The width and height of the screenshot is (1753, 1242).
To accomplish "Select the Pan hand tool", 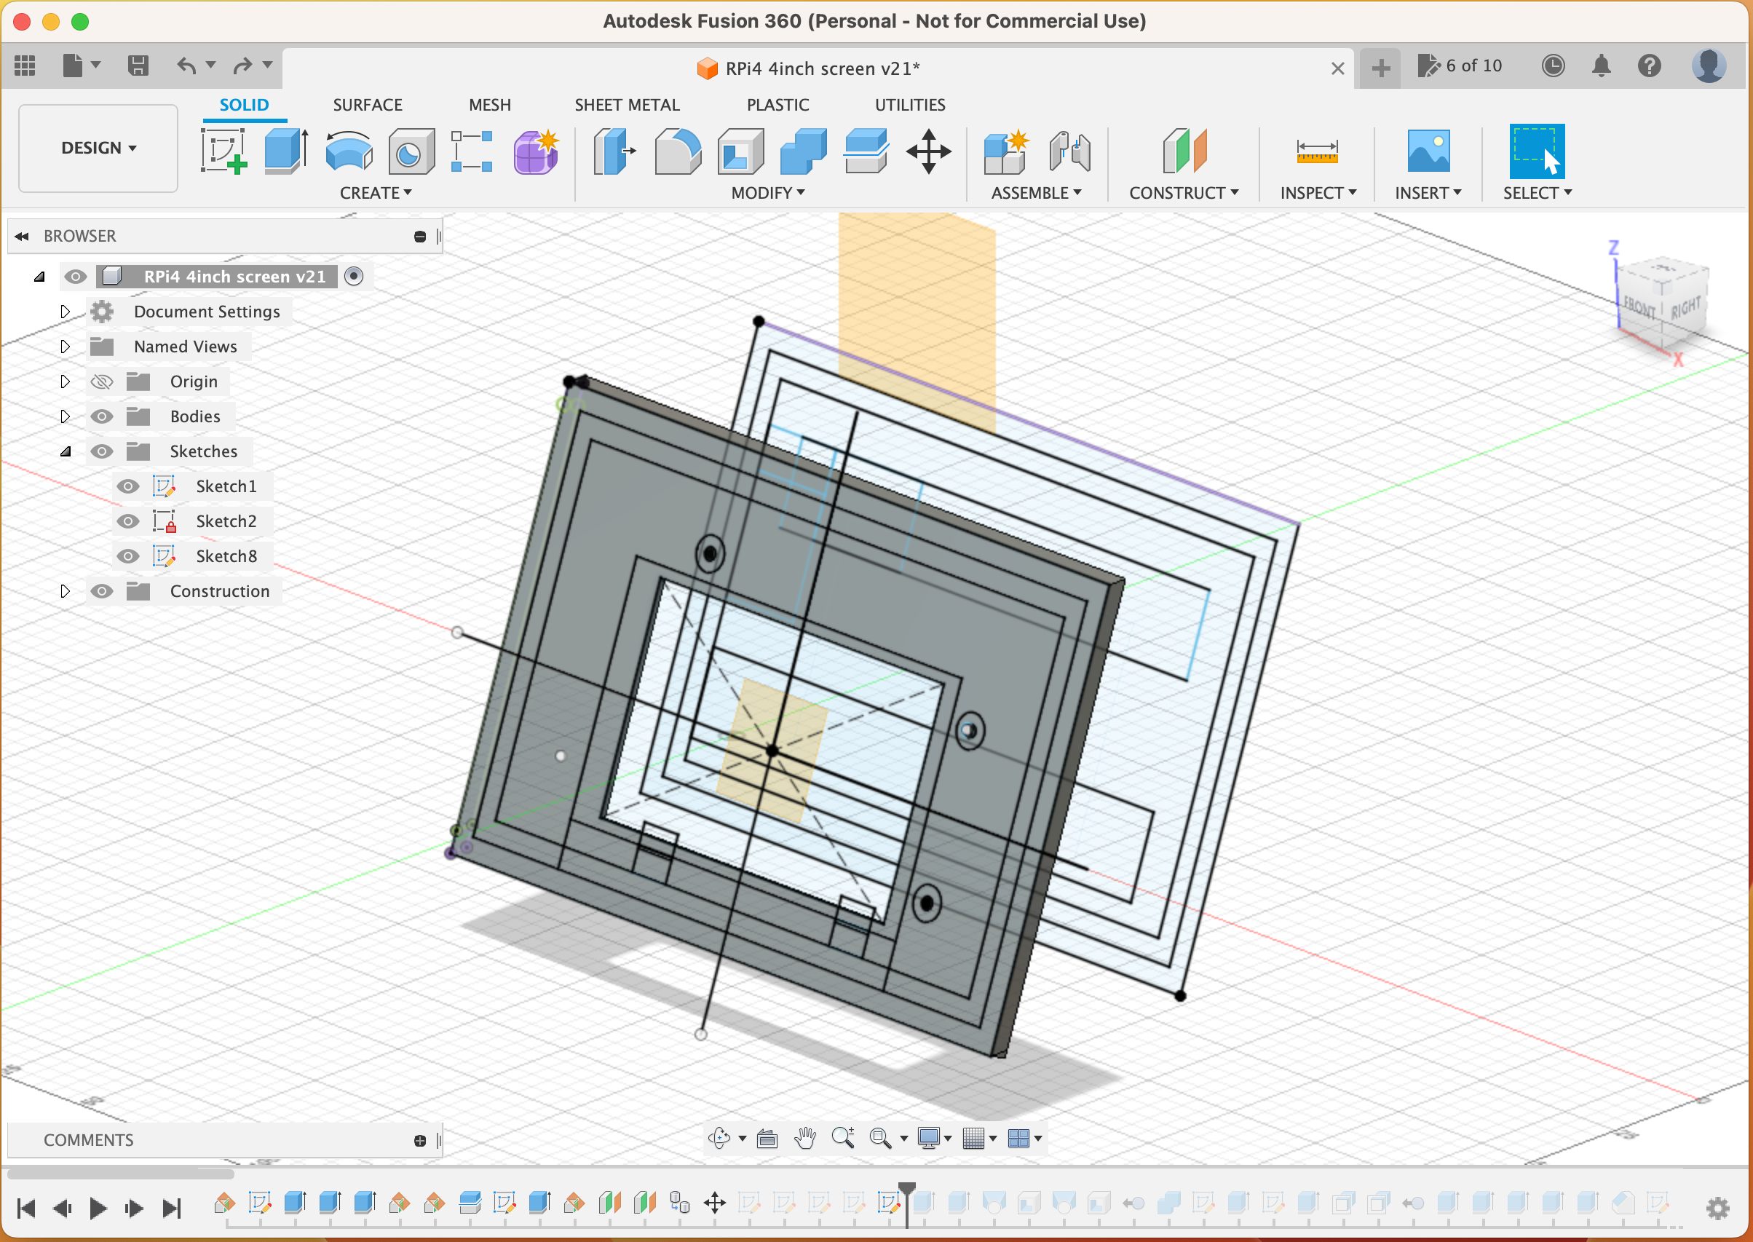I will point(804,1138).
